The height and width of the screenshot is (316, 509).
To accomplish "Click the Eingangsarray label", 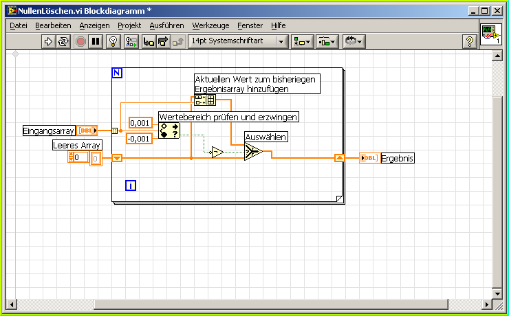I will coord(49,131).
